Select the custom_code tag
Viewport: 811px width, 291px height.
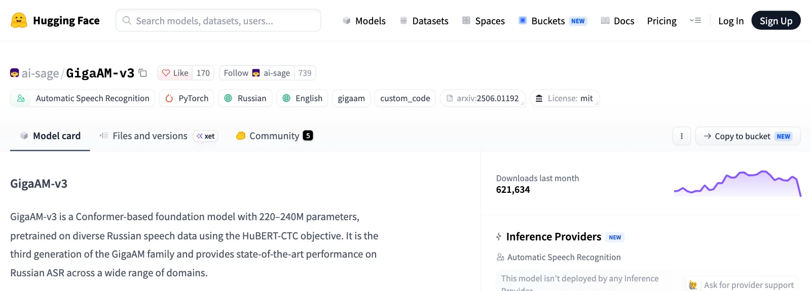(405, 98)
